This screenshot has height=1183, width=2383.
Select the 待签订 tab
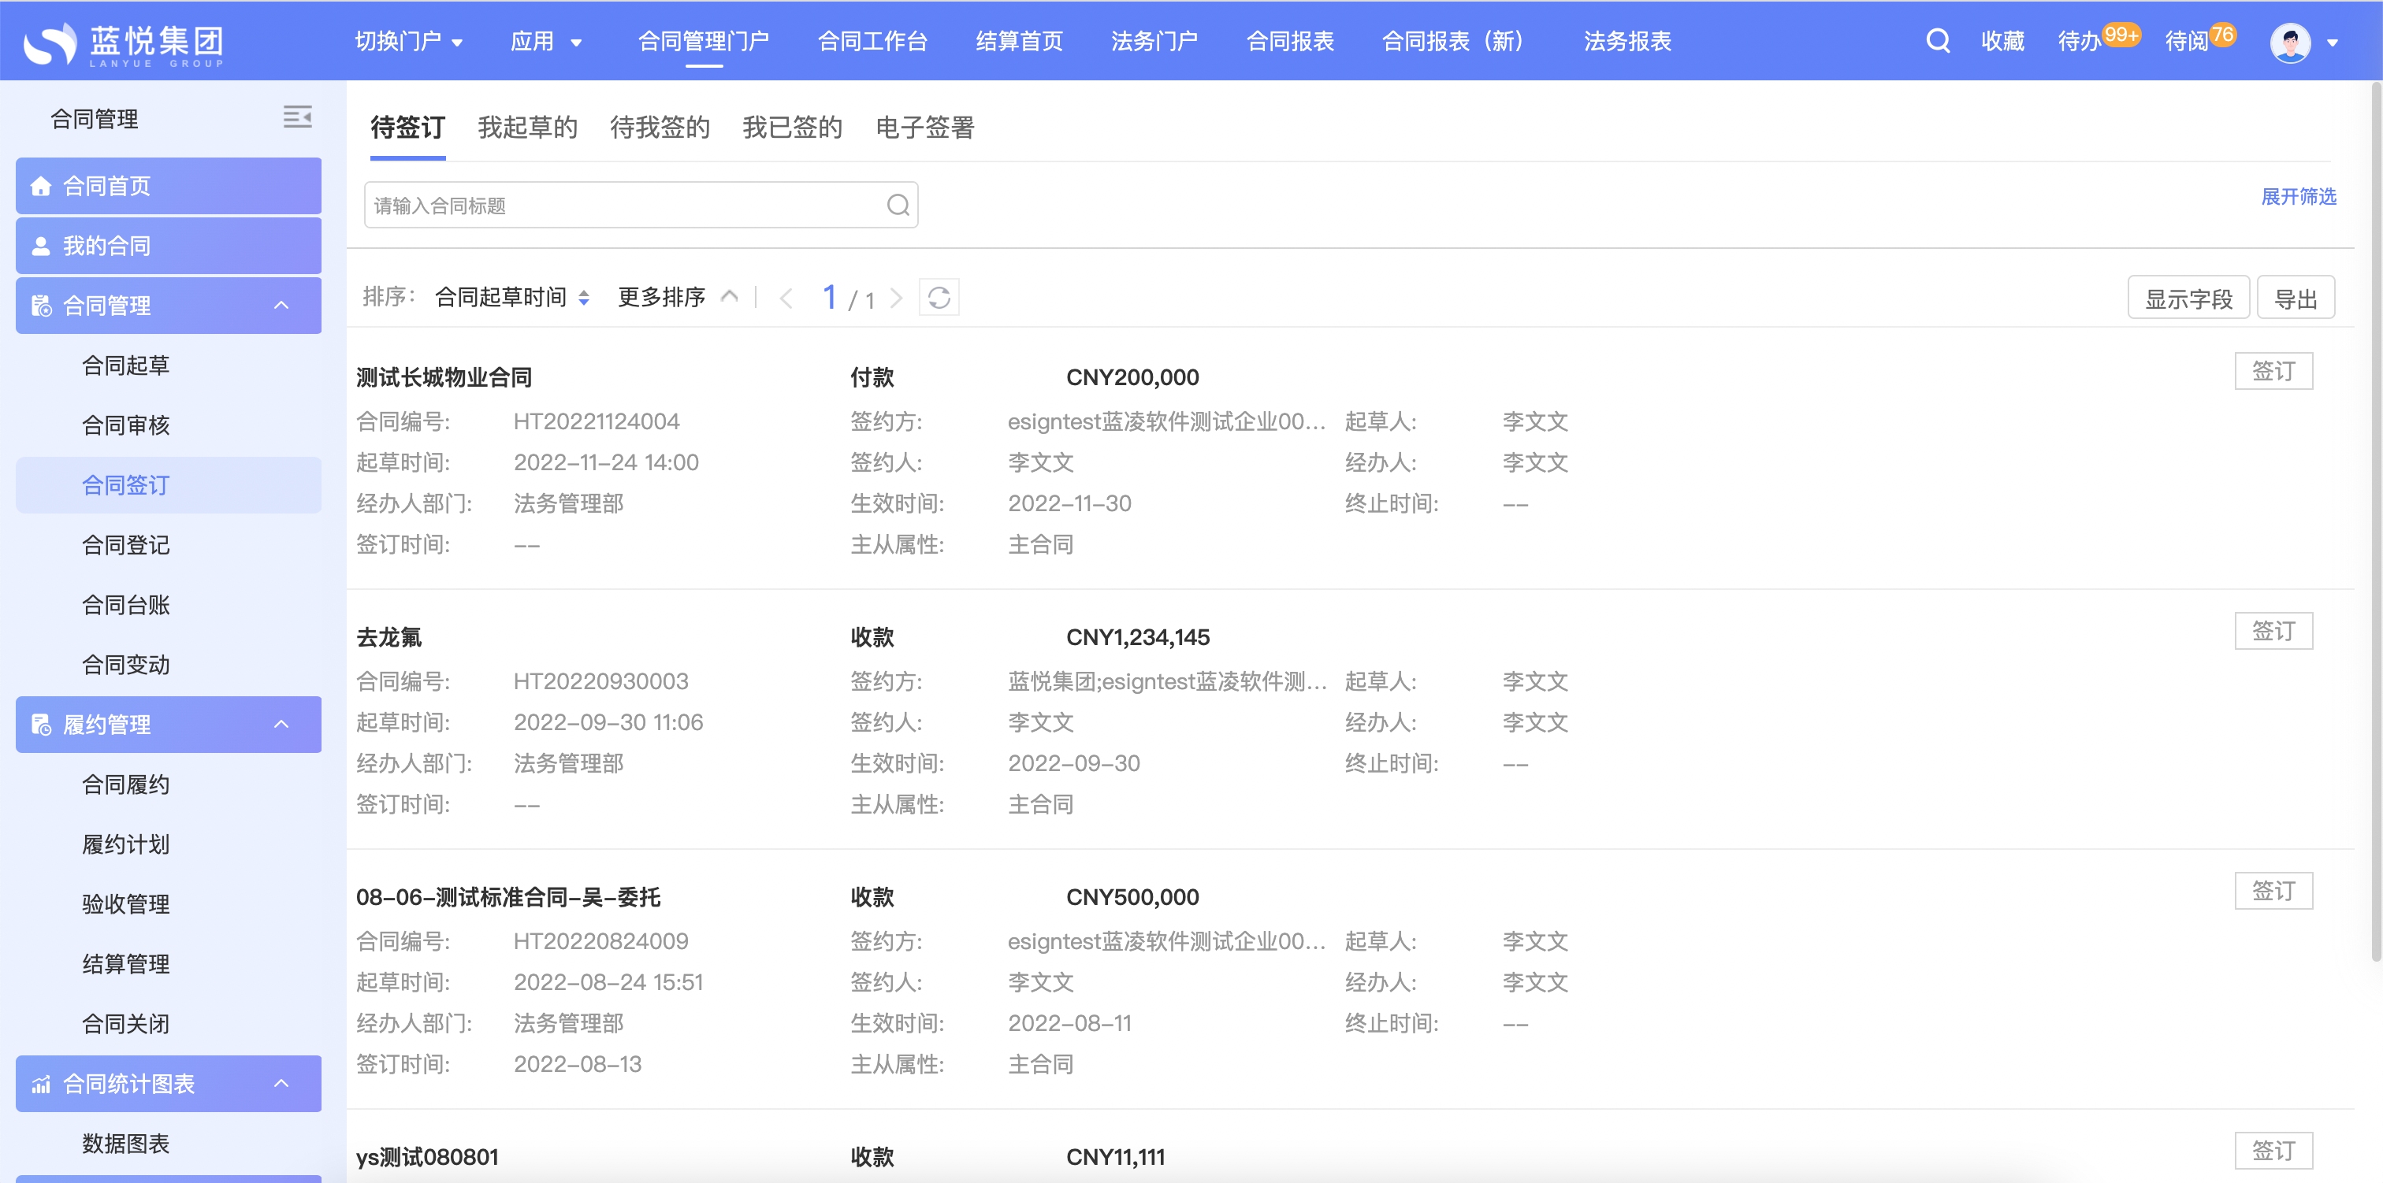(408, 128)
